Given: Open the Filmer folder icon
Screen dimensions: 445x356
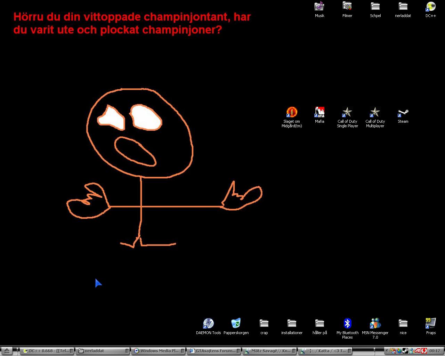Looking at the screenshot, I should 347,9.
